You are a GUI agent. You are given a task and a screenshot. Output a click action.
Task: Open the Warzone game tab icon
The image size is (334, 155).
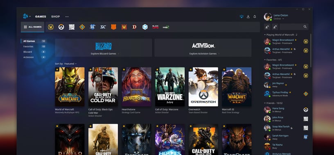click(72, 27)
